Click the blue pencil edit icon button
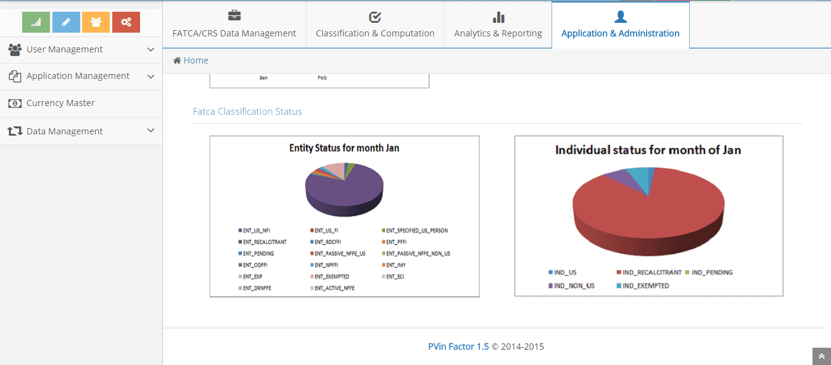The height and width of the screenshot is (365, 831). [66, 22]
